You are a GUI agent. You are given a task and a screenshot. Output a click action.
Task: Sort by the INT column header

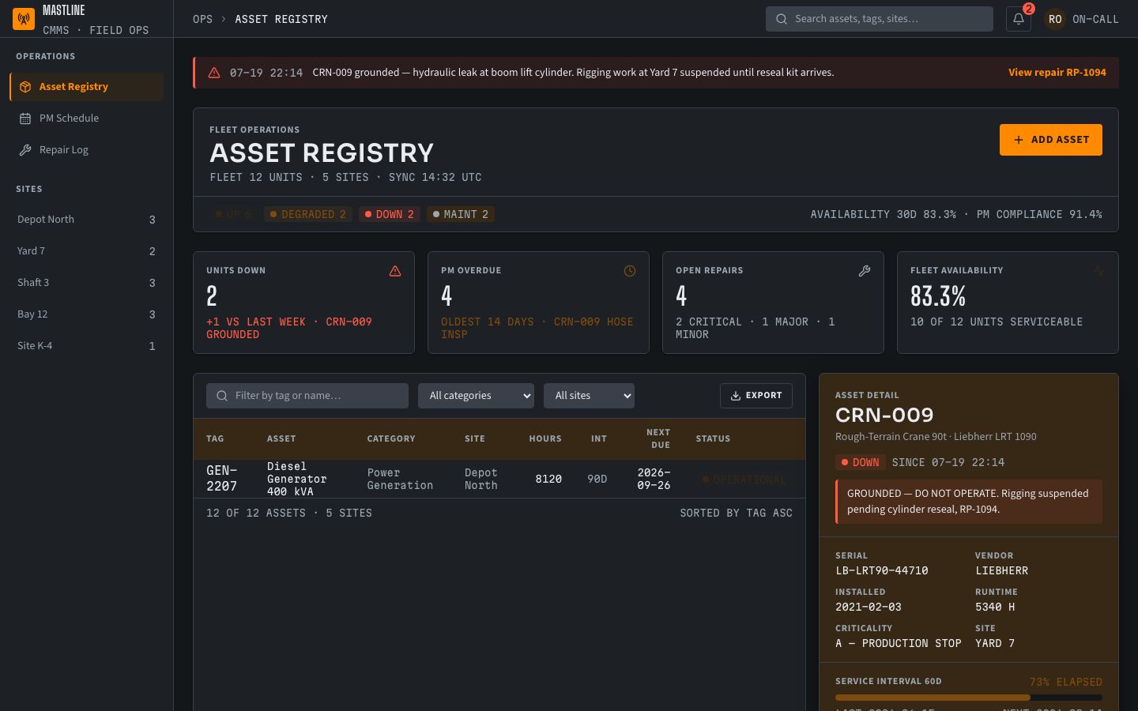[599, 438]
